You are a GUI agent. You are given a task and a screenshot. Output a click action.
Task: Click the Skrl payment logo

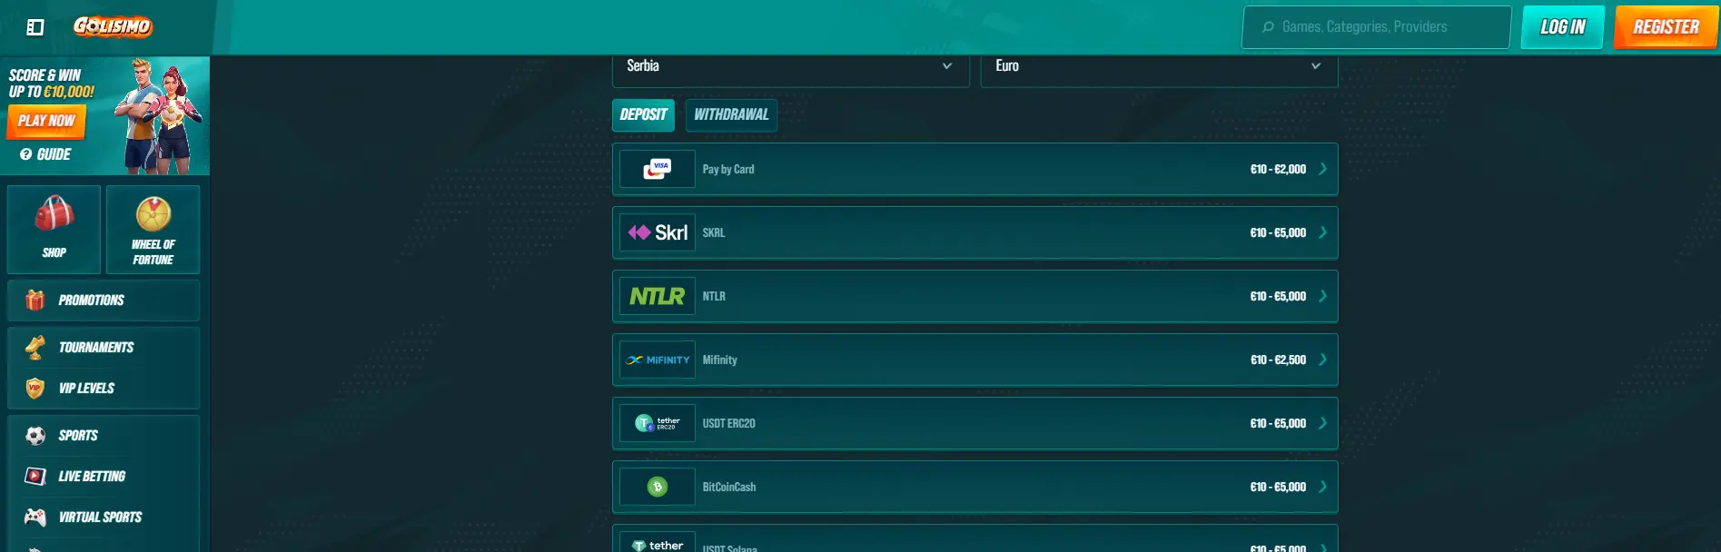(x=658, y=232)
